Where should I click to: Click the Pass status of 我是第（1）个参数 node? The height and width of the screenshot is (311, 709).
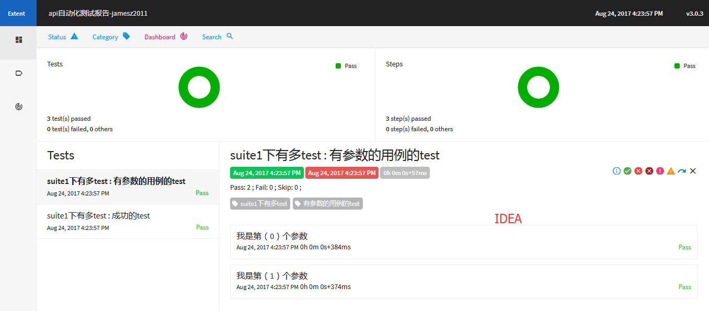click(x=684, y=287)
